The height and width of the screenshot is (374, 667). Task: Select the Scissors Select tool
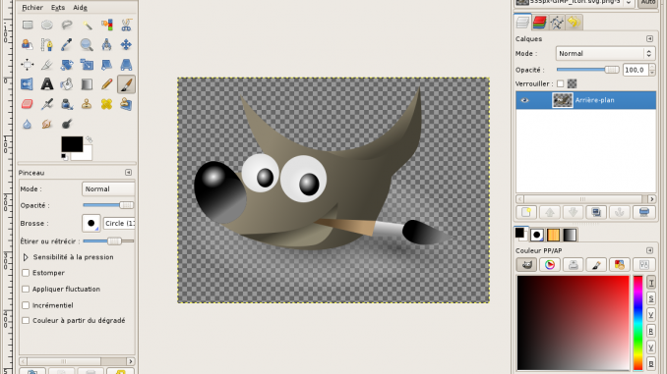pyautogui.click(x=126, y=25)
